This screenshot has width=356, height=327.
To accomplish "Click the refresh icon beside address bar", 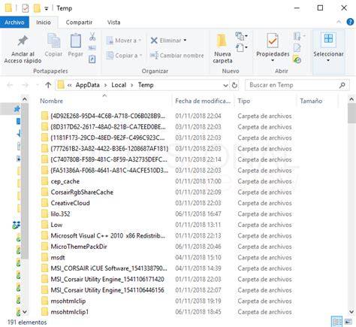I will point(234,85).
